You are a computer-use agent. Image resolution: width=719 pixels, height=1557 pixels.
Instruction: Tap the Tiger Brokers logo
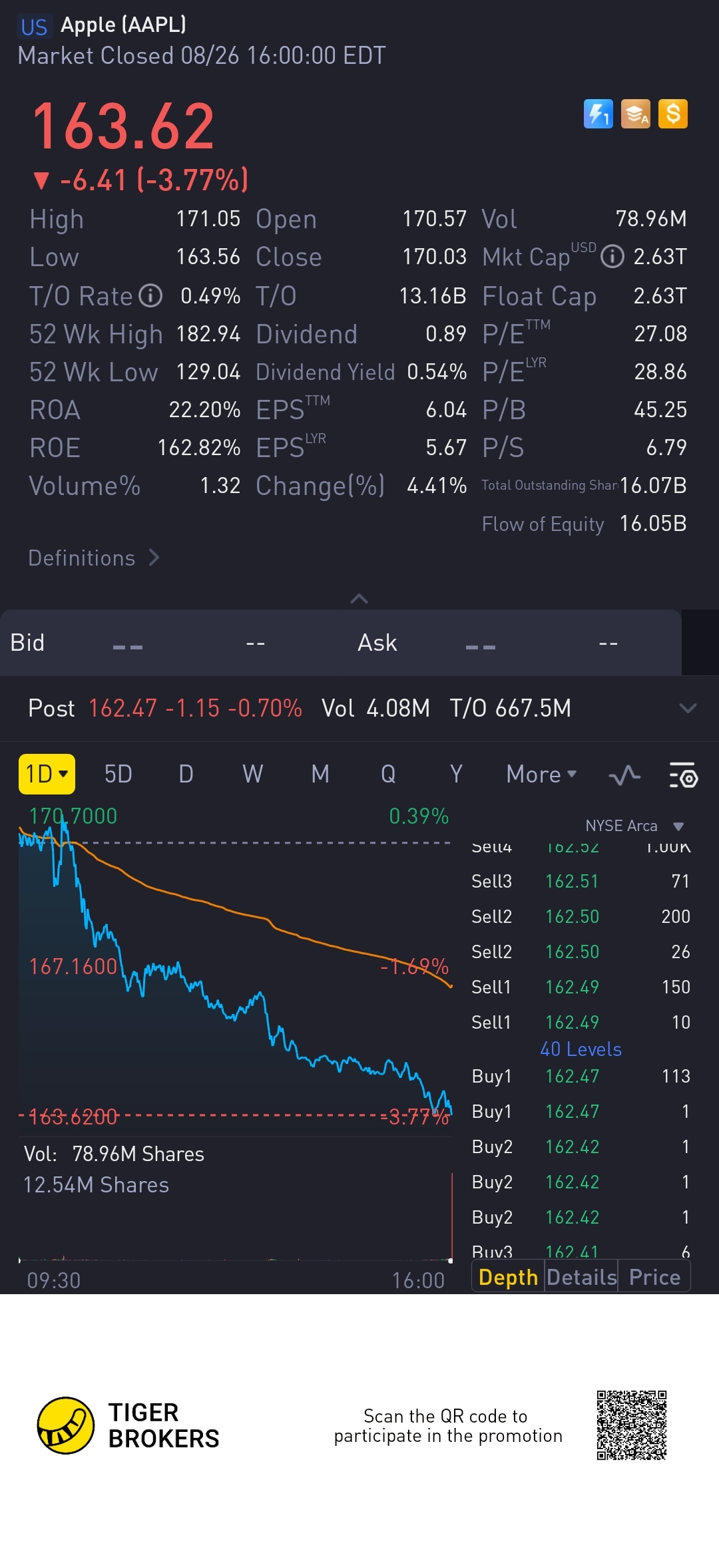(128, 1425)
